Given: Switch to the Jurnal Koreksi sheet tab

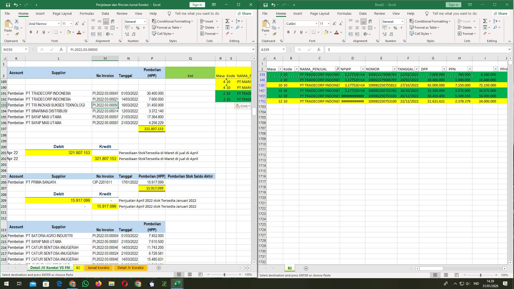Looking at the screenshot, I should (x=99, y=268).
